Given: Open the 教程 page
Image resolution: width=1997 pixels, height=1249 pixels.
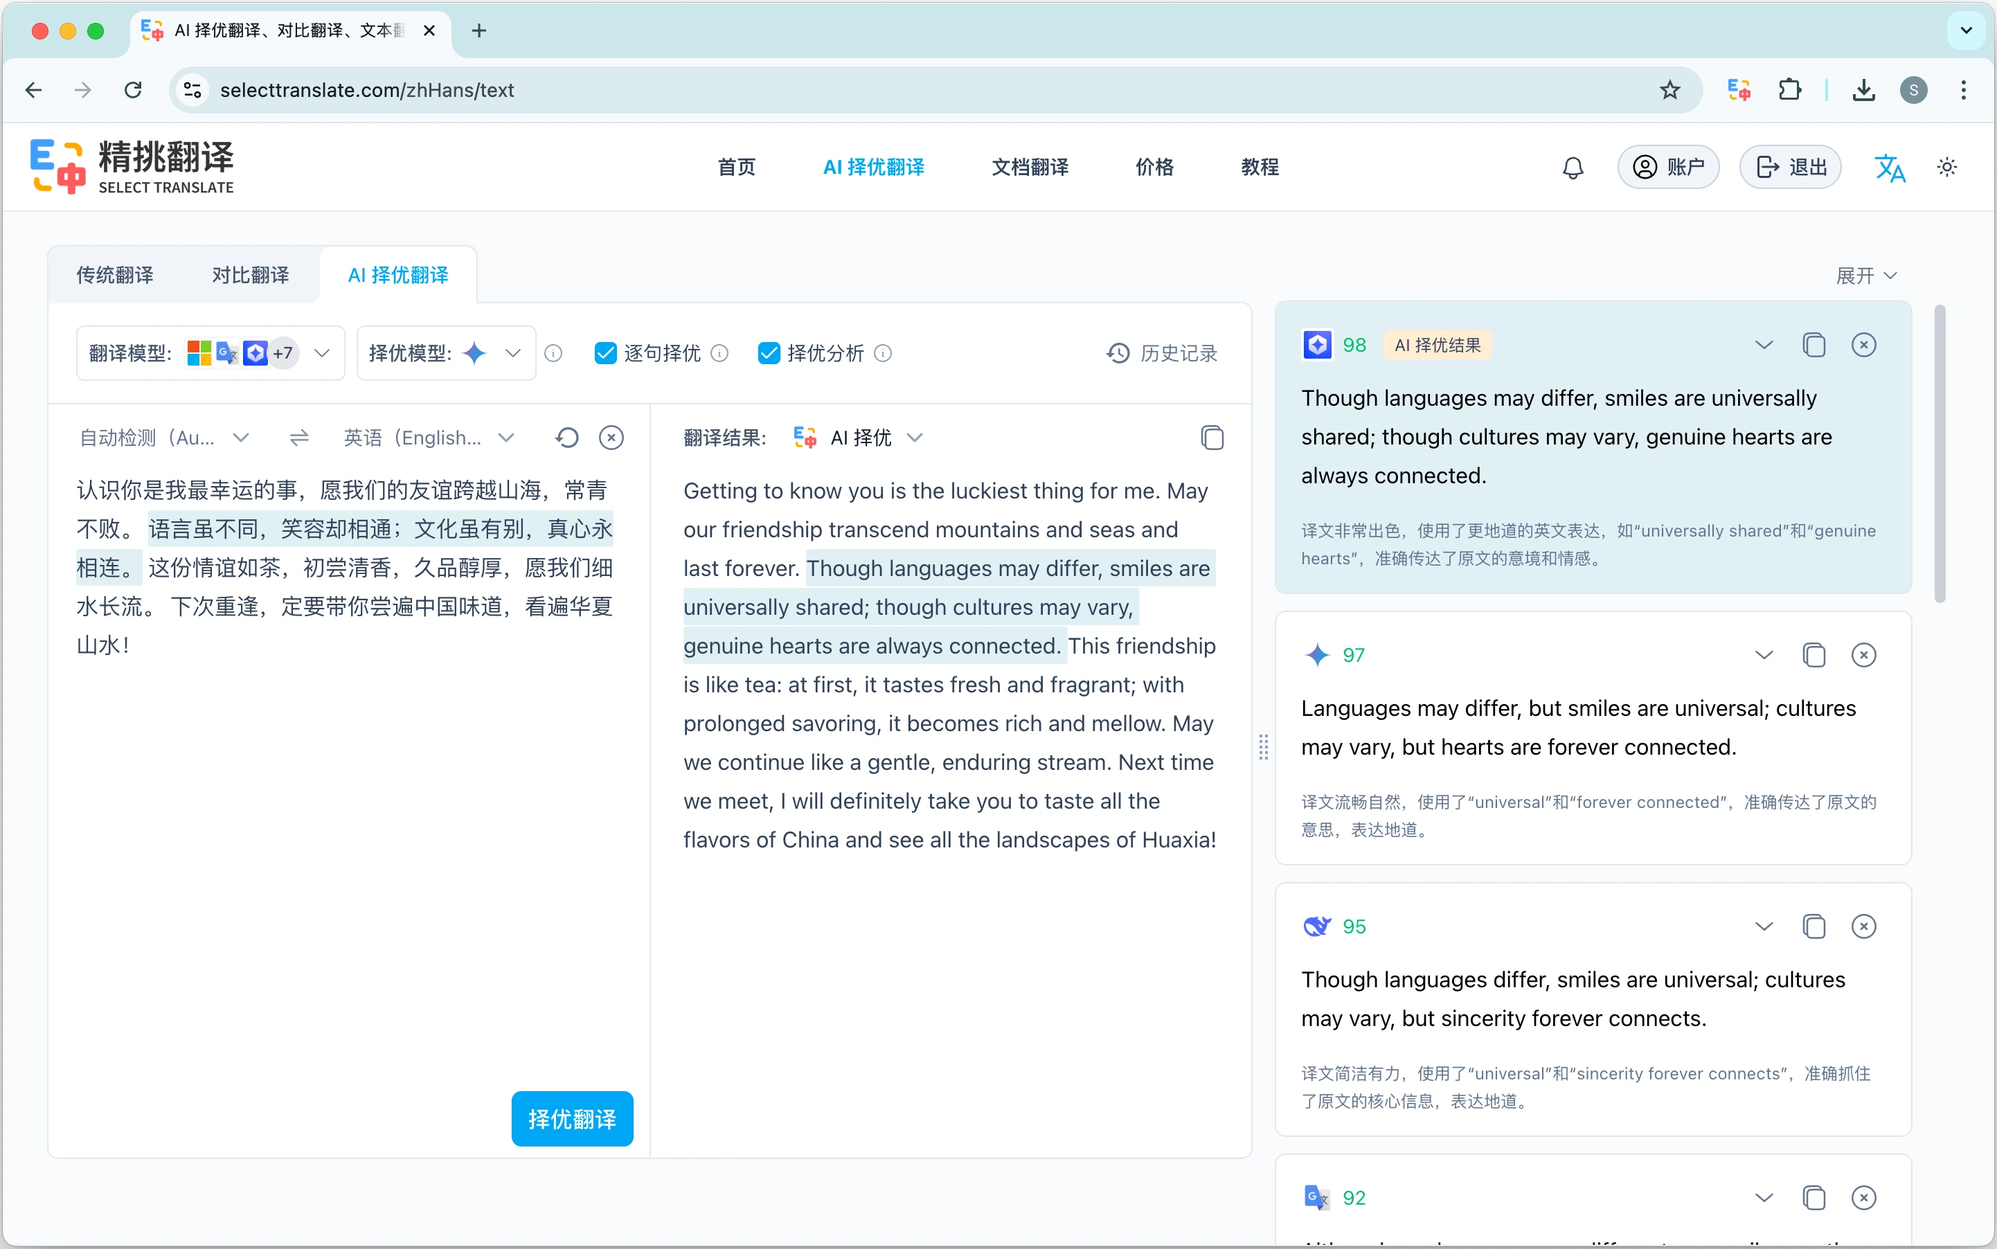Looking at the screenshot, I should 1259,168.
